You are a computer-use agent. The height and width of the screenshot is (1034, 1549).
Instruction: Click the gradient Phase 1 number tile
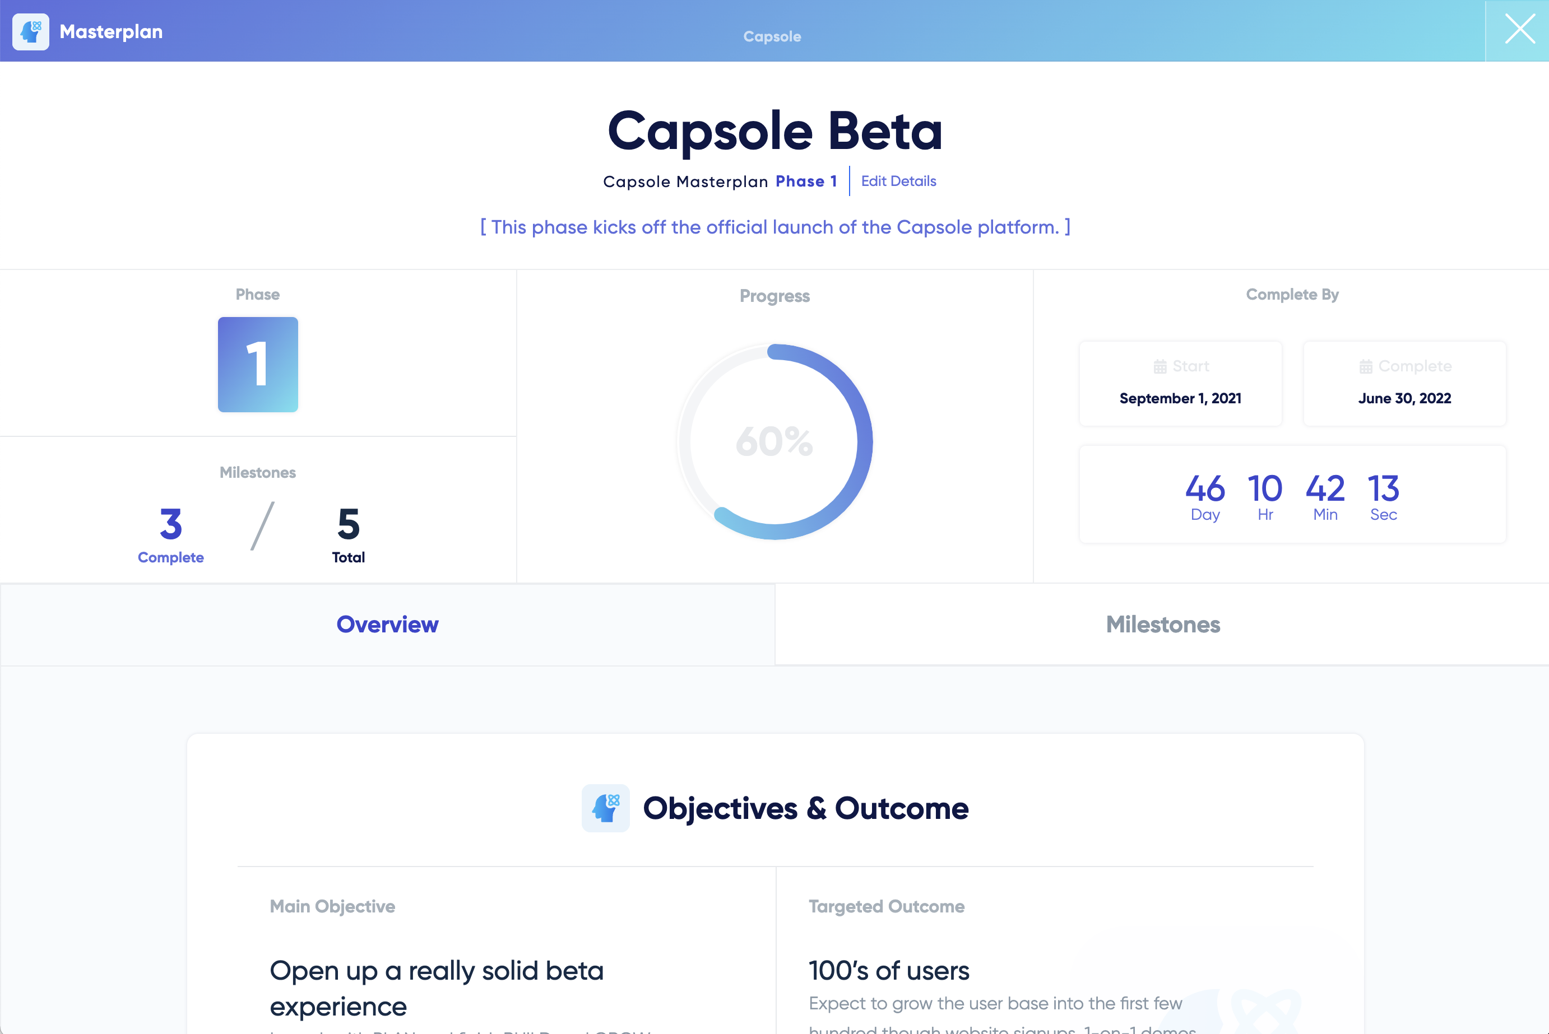click(258, 365)
